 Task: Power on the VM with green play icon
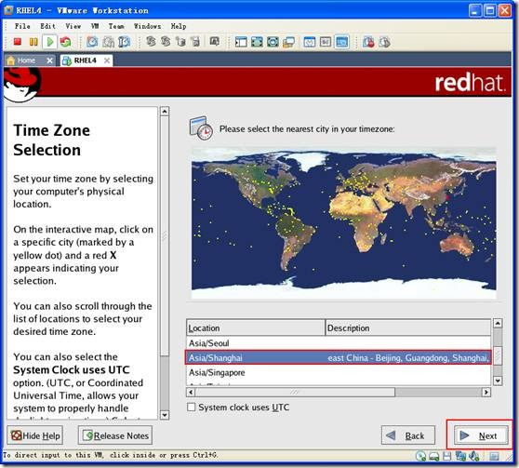pyautogui.click(x=50, y=42)
